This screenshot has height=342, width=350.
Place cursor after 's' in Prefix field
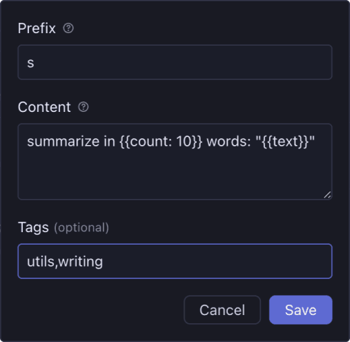(35, 63)
